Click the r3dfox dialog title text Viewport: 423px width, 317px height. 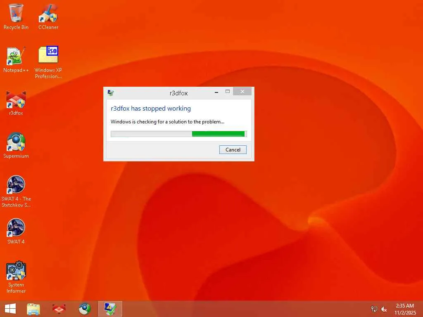point(178,93)
